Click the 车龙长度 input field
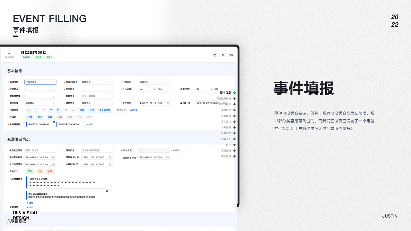Image resolution: width=411 pixels, height=231 pixels. point(154,150)
